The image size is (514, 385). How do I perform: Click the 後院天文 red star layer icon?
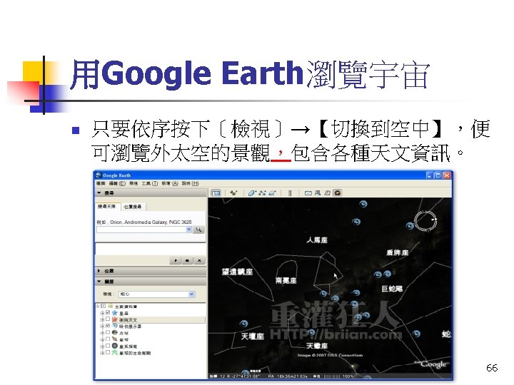point(115,319)
